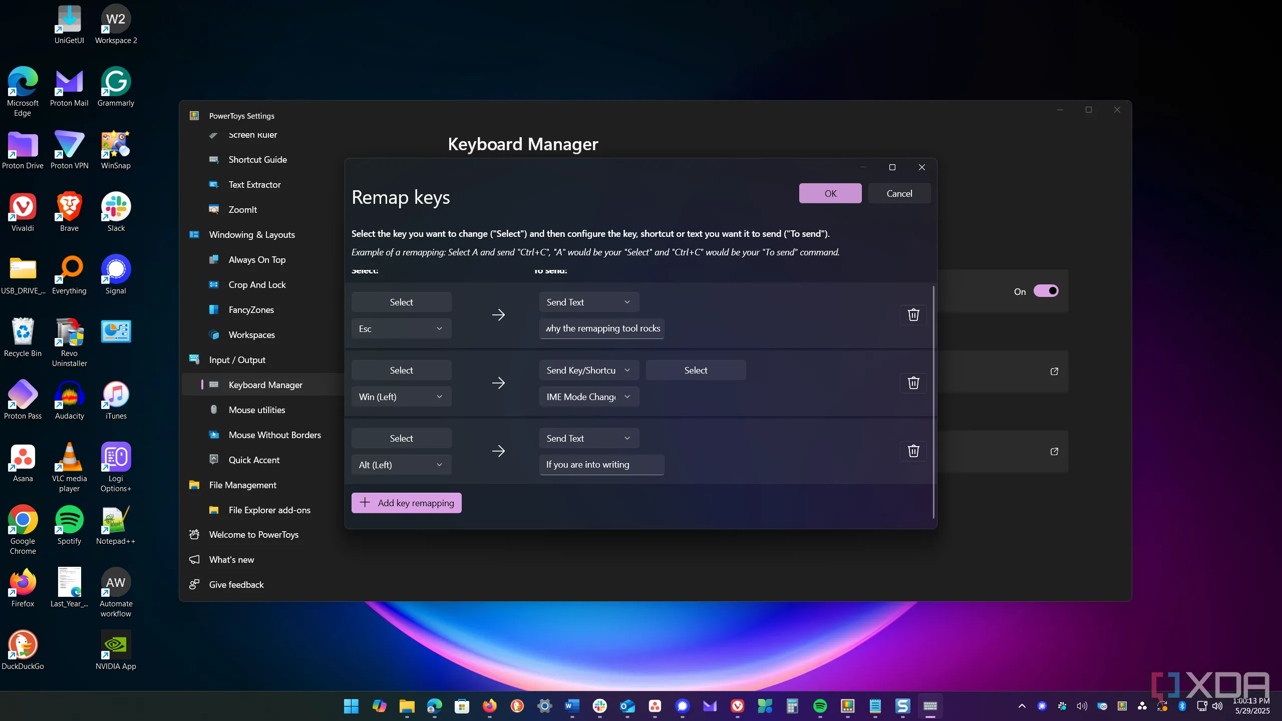The width and height of the screenshot is (1282, 721).
Task: Open Text Extractor from the sidebar
Action: [254, 185]
